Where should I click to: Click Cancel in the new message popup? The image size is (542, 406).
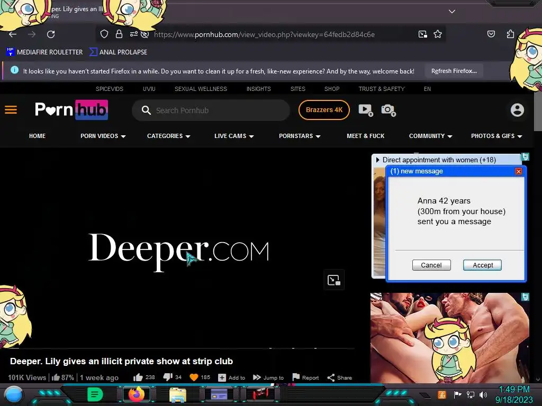(x=431, y=265)
